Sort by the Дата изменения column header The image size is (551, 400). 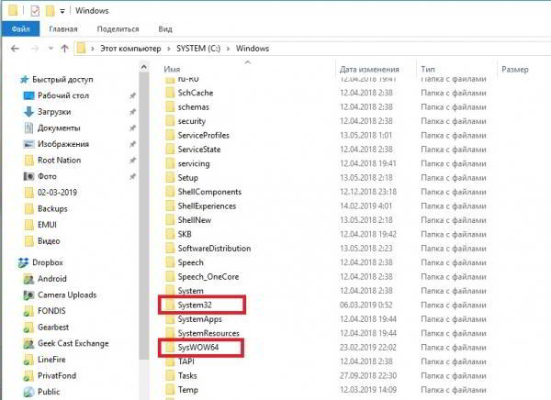pyautogui.click(x=369, y=69)
